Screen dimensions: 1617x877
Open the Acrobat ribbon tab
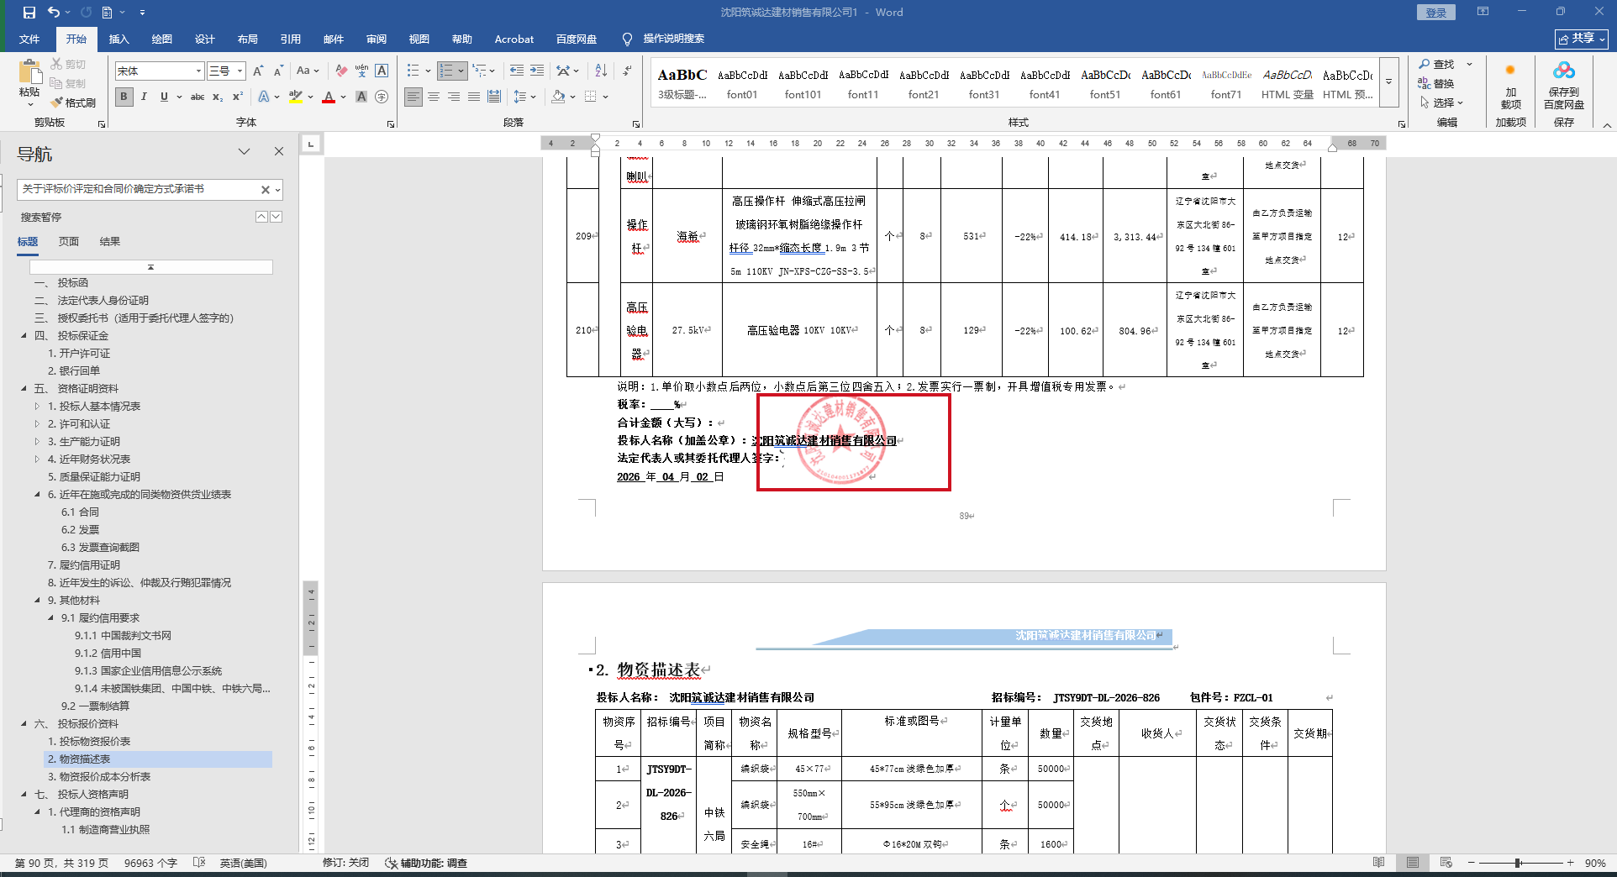click(x=514, y=39)
